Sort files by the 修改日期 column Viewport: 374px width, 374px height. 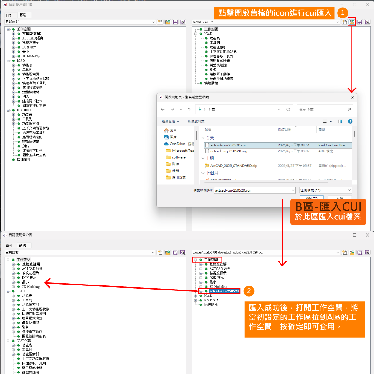[x=285, y=130]
